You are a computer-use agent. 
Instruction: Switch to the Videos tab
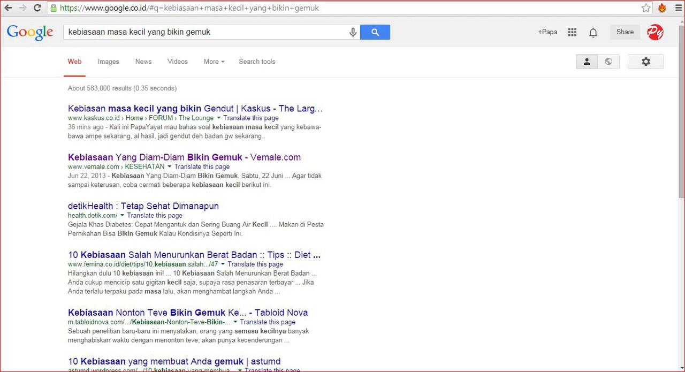click(x=178, y=62)
